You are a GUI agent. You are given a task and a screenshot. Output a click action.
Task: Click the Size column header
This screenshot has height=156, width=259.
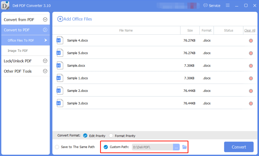coord(190,30)
